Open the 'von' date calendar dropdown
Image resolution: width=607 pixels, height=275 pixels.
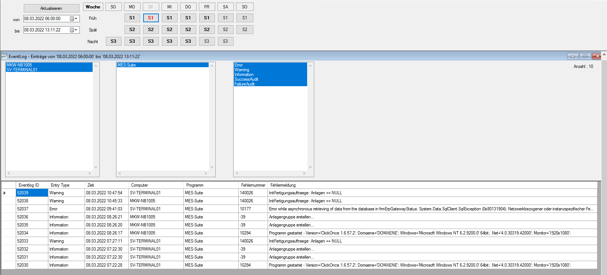74,19
